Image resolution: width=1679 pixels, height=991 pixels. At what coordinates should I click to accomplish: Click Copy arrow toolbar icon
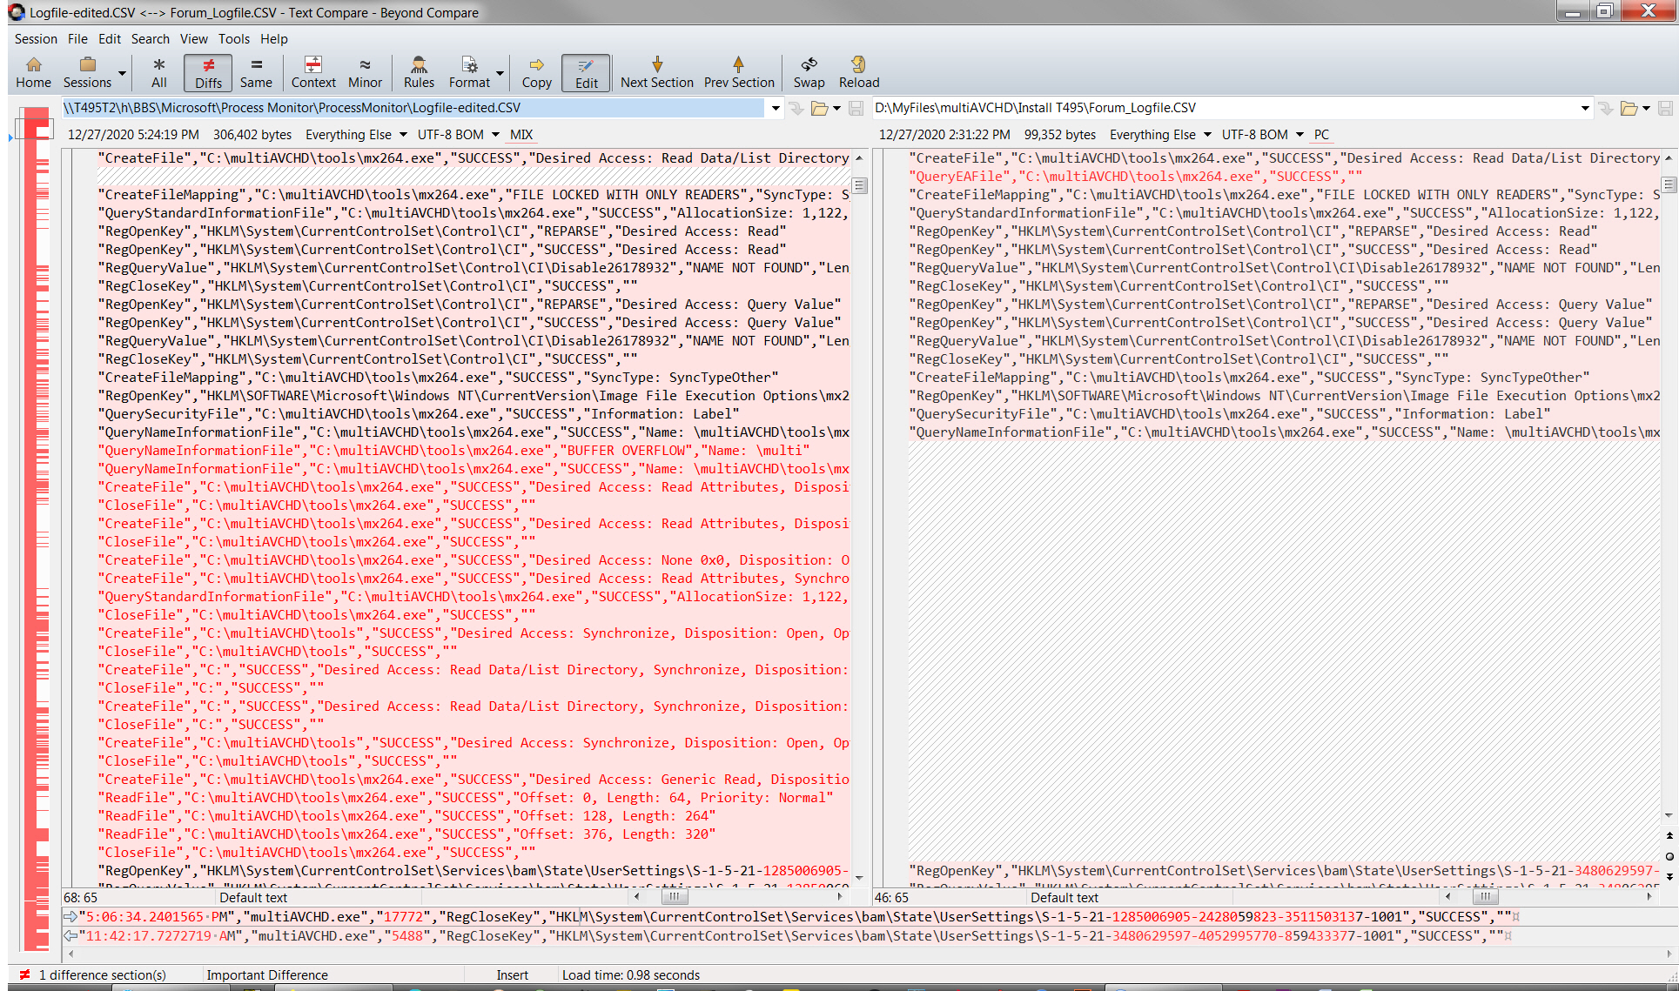536,72
